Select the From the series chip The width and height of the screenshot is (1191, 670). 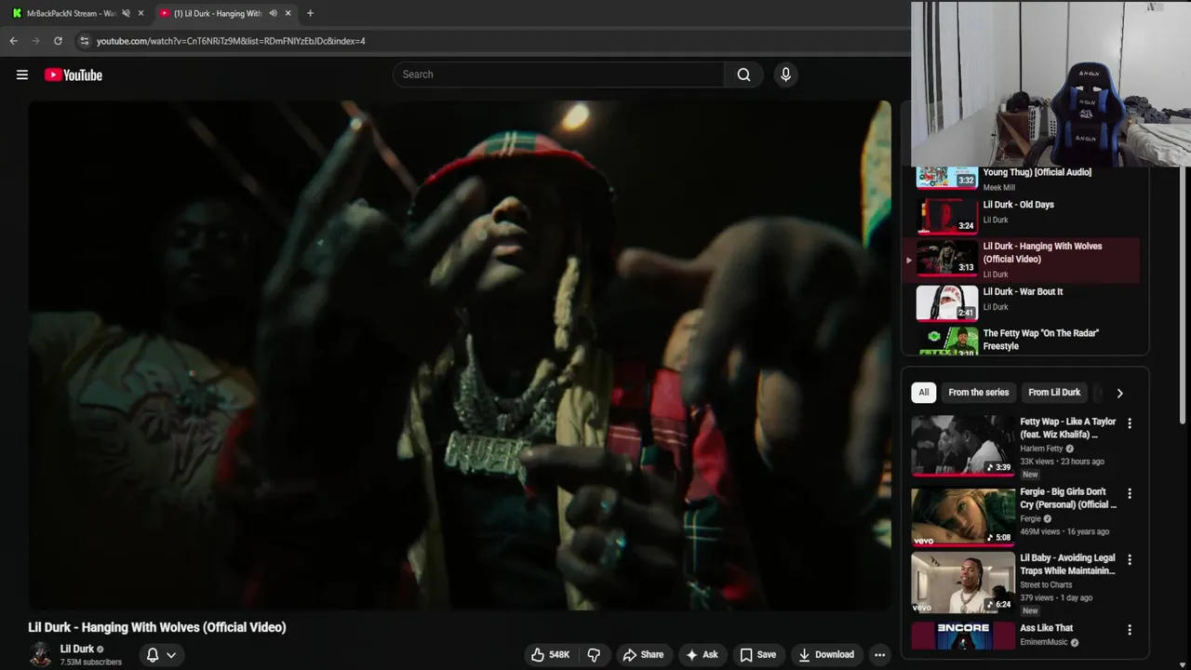point(978,393)
